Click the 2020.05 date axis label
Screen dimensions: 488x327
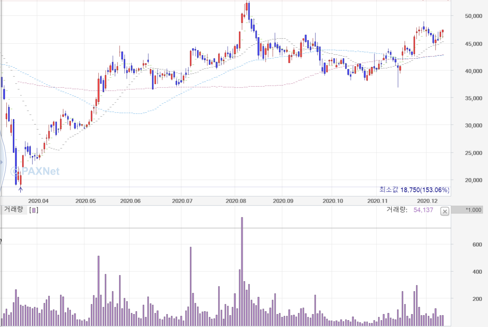pos(85,201)
